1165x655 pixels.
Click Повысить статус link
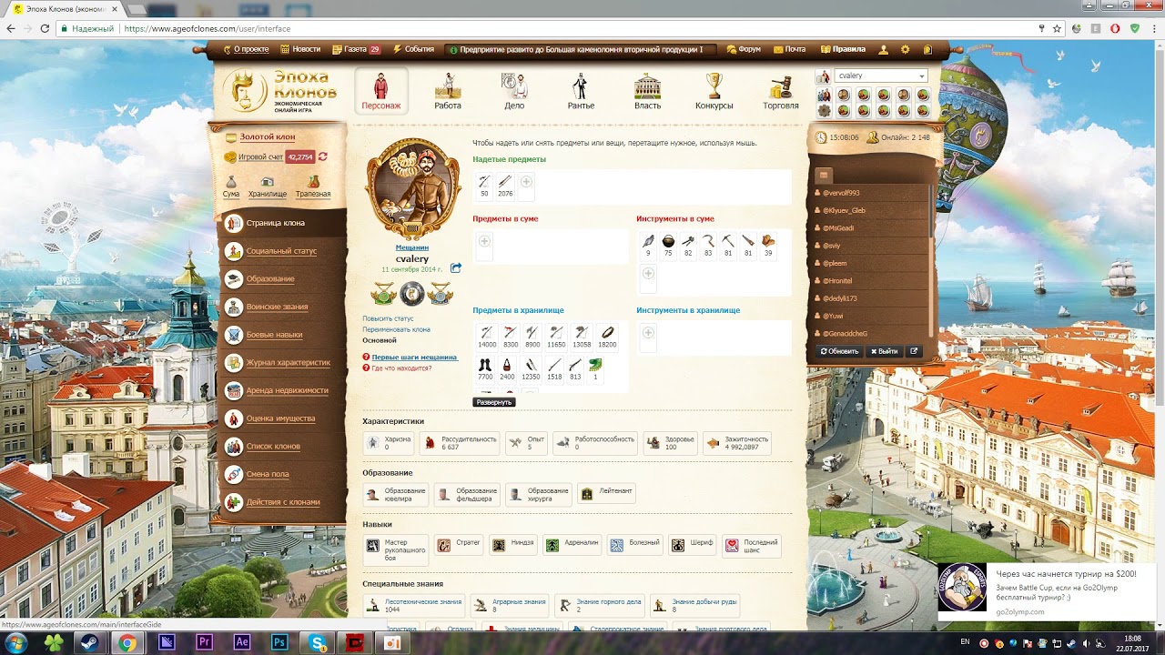[x=388, y=318]
